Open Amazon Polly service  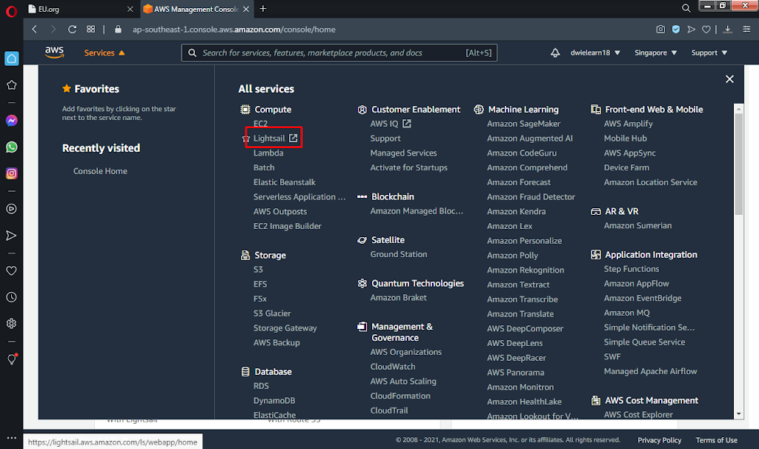(512, 256)
